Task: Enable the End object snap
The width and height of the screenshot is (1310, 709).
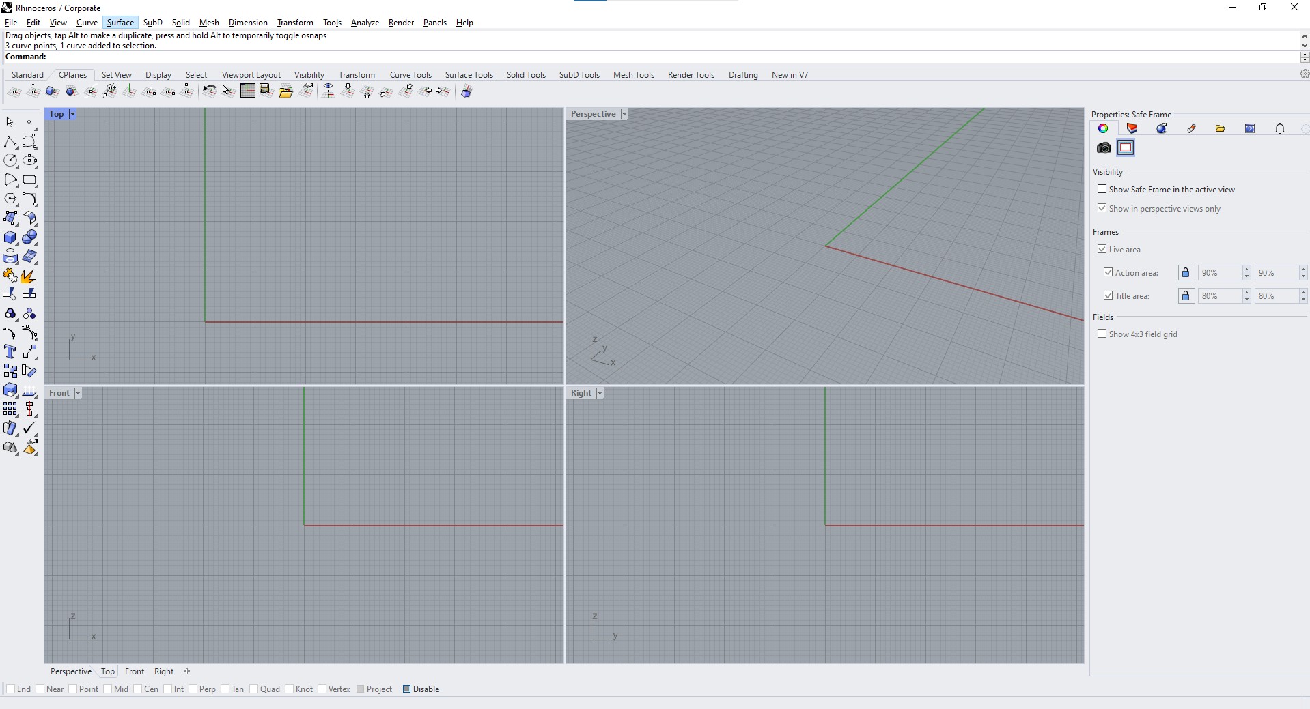Action: [x=10, y=689]
